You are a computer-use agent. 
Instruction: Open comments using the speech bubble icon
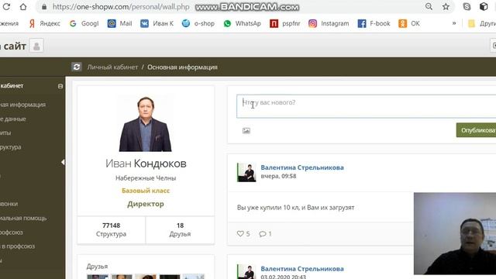click(262, 234)
